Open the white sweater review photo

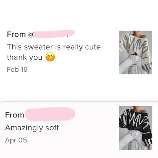click(x=135, y=53)
